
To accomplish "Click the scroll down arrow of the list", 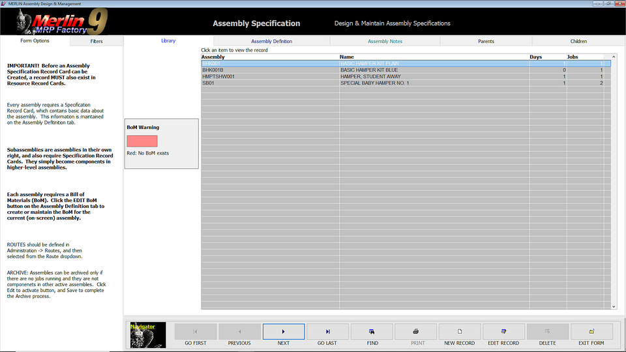I will tap(614, 306).
